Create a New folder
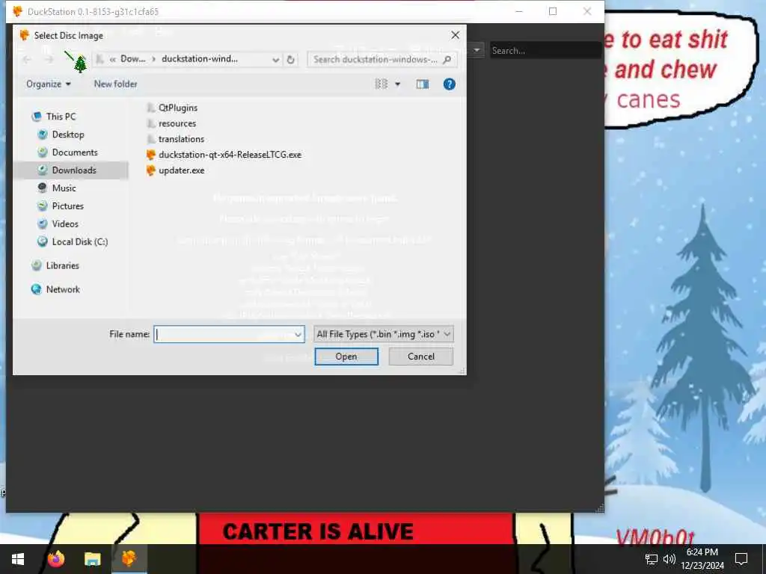Image resolution: width=766 pixels, height=574 pixels. pos(115,84)
